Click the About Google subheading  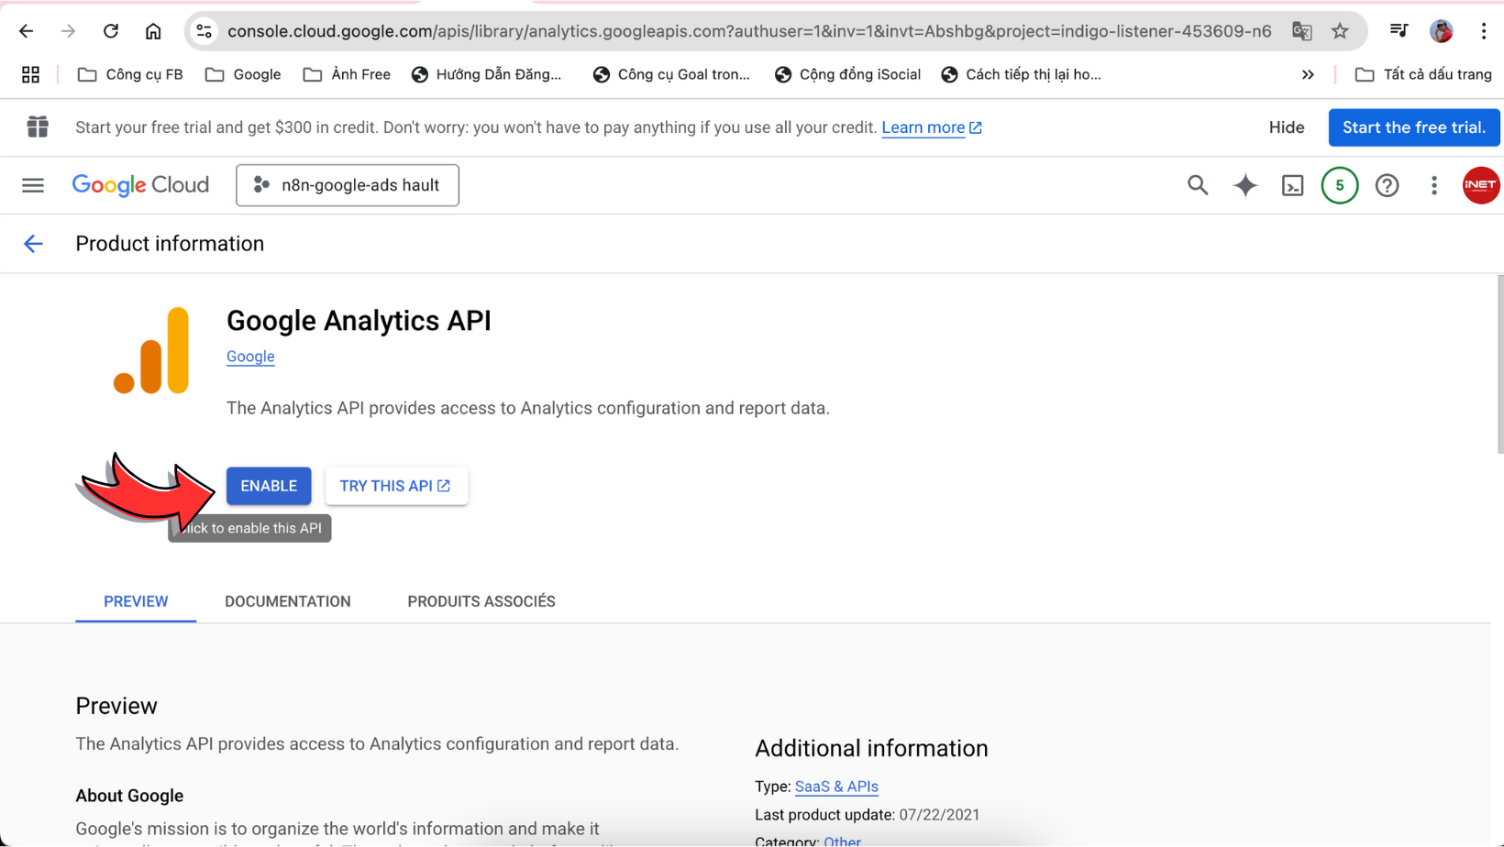[x=129, y=796]
